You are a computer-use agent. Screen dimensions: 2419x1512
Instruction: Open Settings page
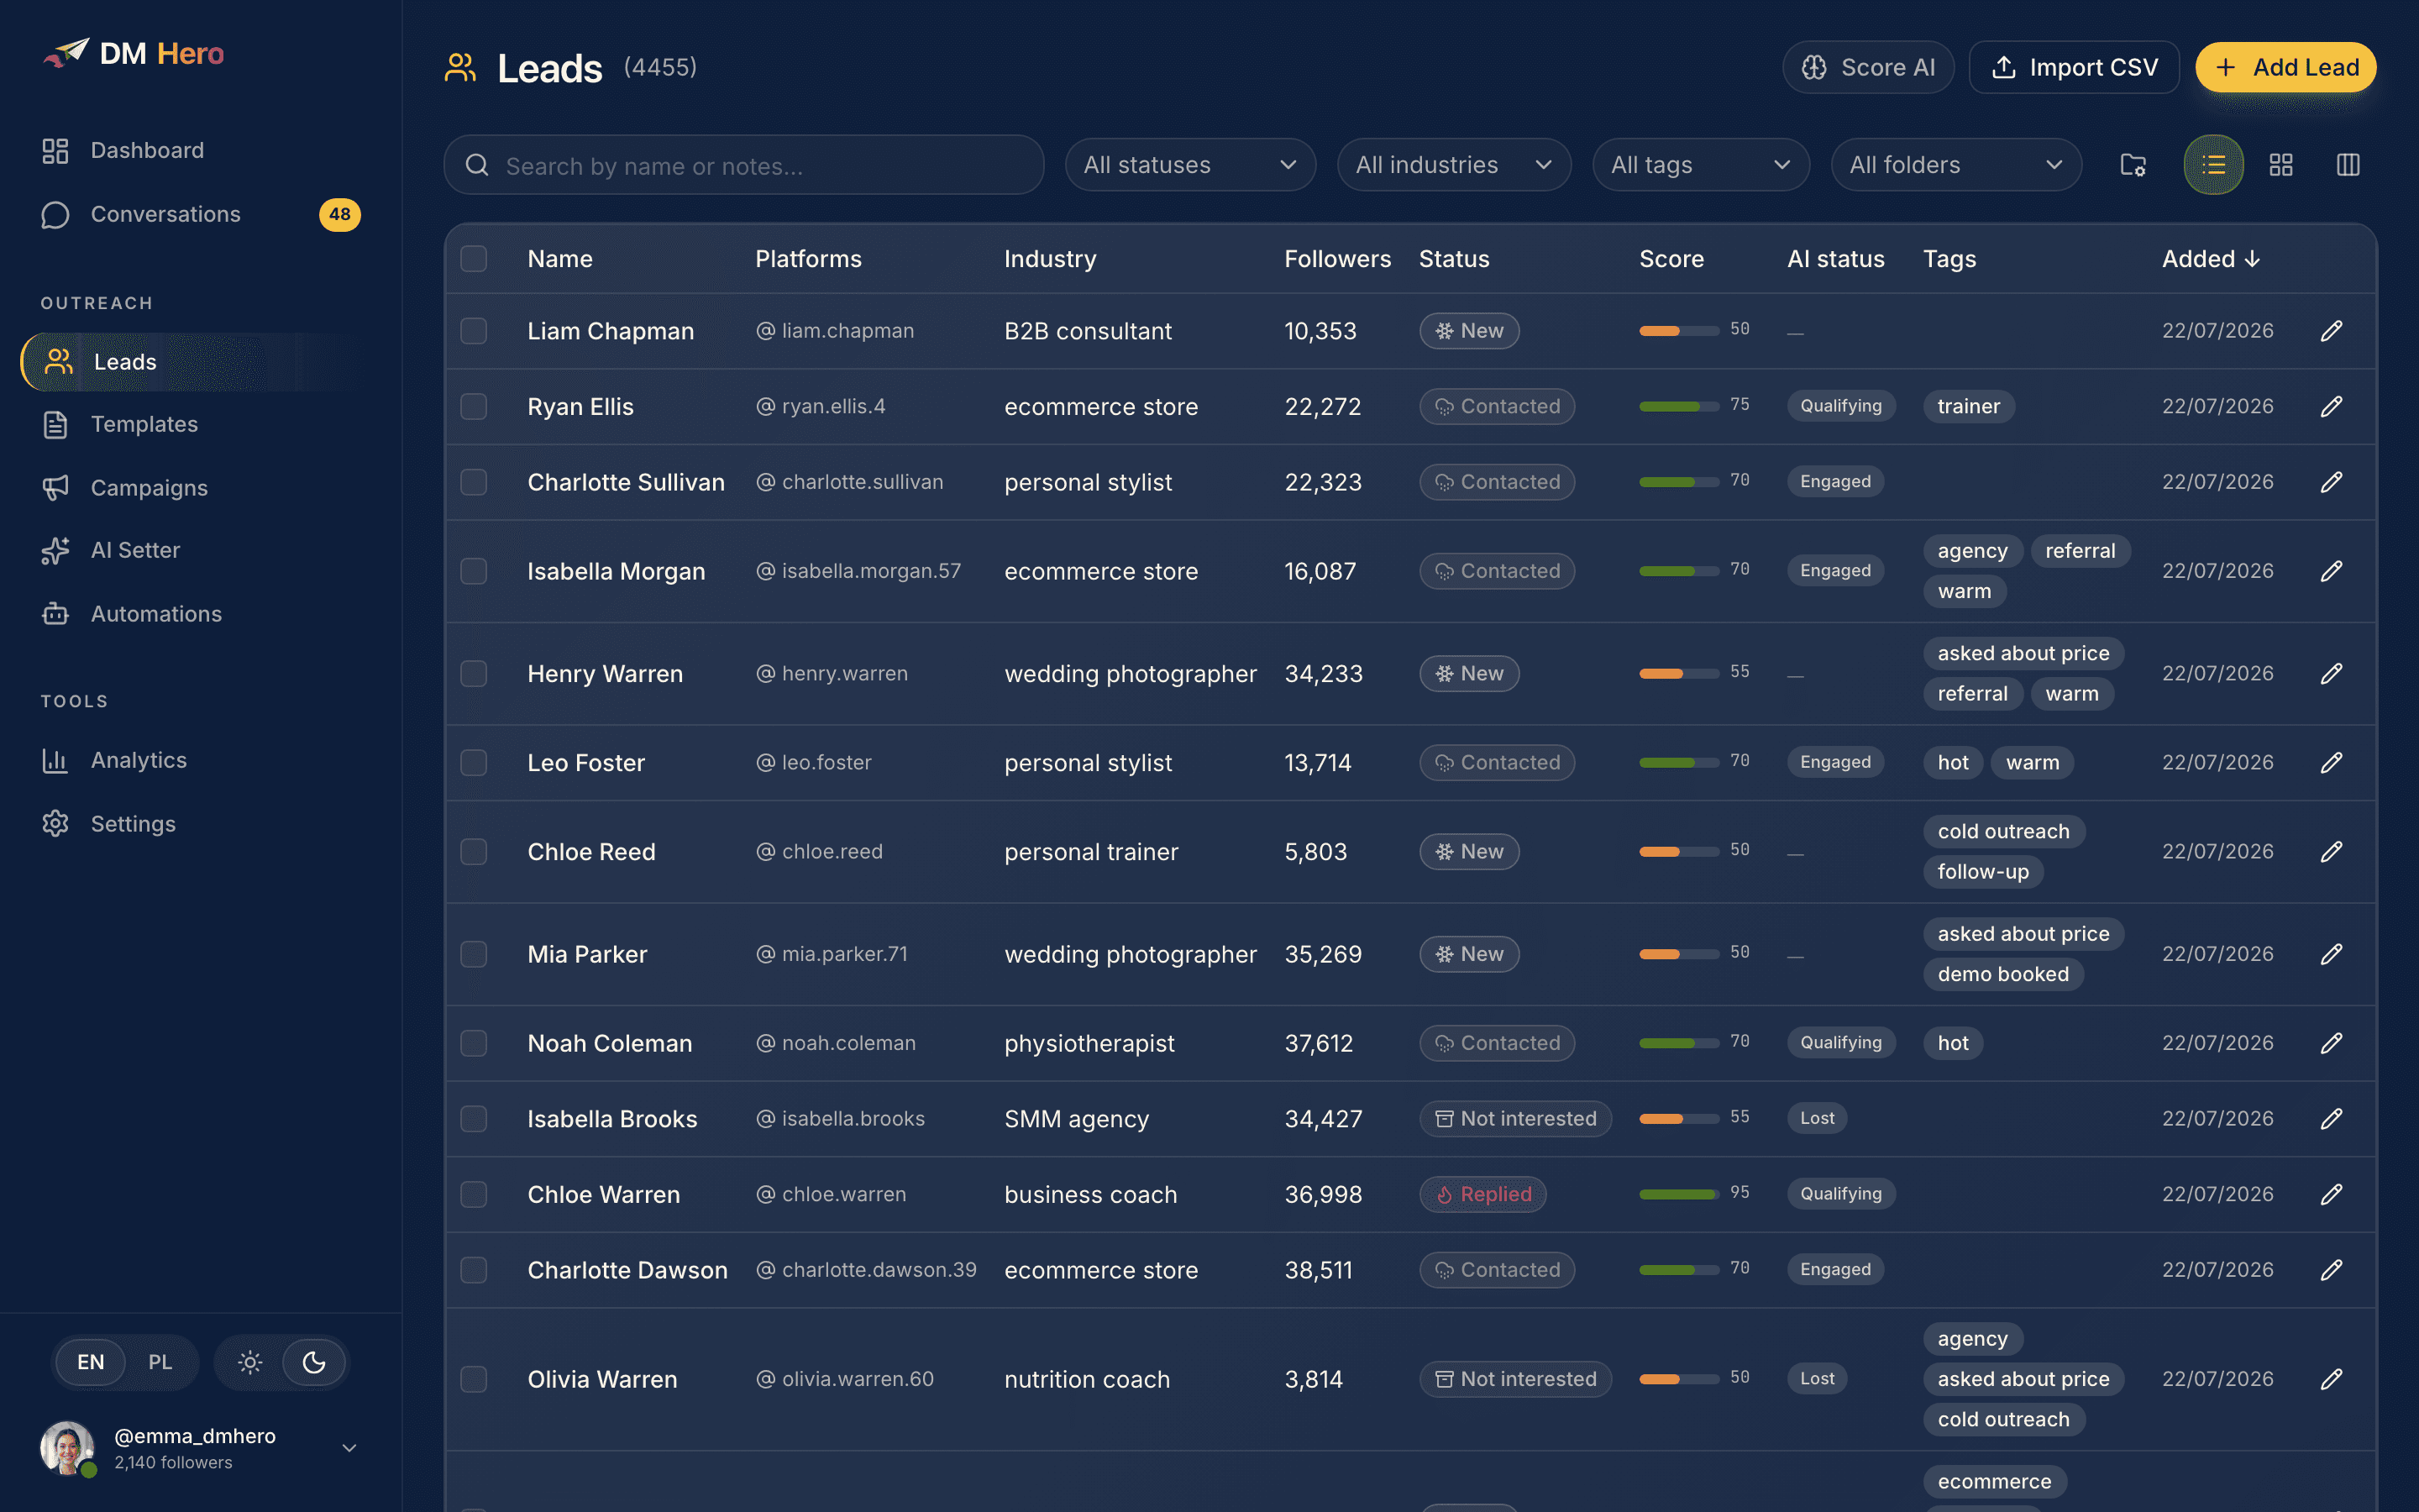click(x=200, y=824)
